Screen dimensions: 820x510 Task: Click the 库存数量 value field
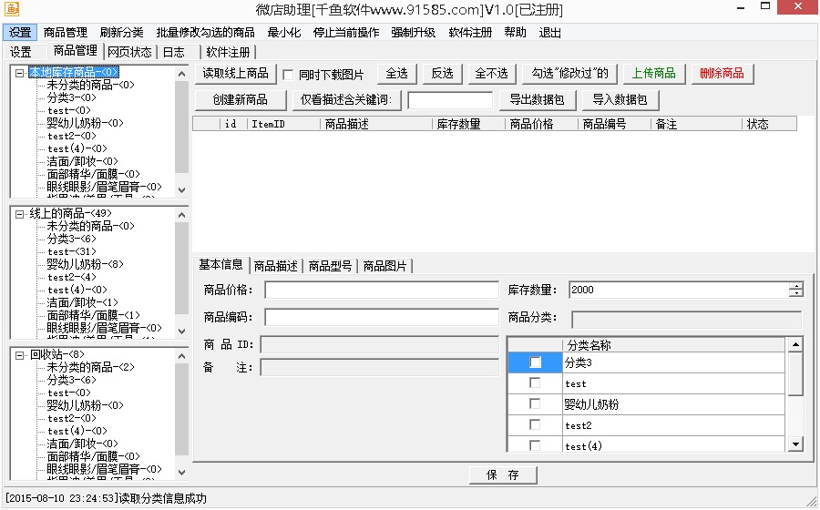point(680,290)
